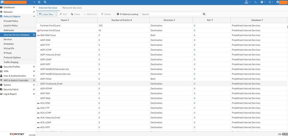Viewport: 288px width, 136px height.
Task: Expand the Dashboard menu chevron
Action: click(34, 7)
